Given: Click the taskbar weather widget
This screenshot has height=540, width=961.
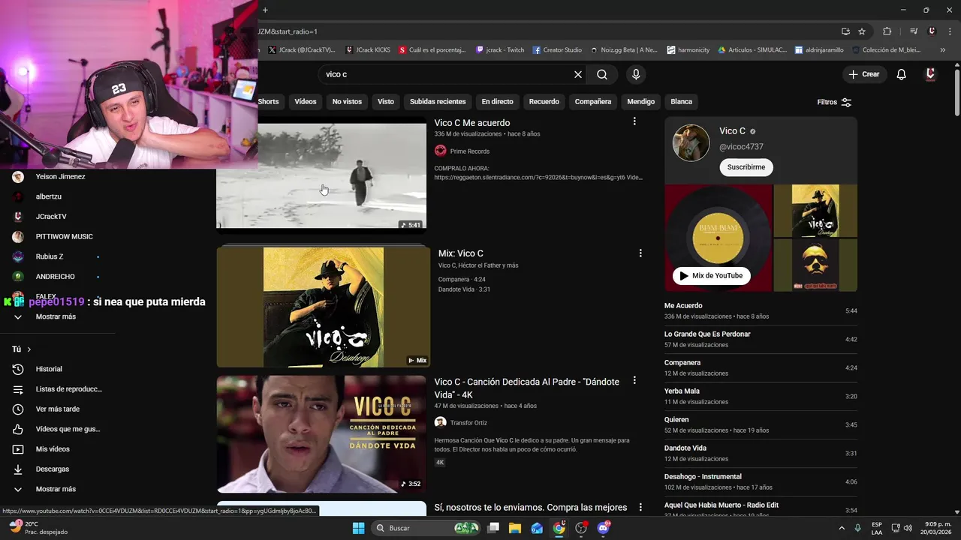Looking at the screenshot, I should tap(38, 528).
